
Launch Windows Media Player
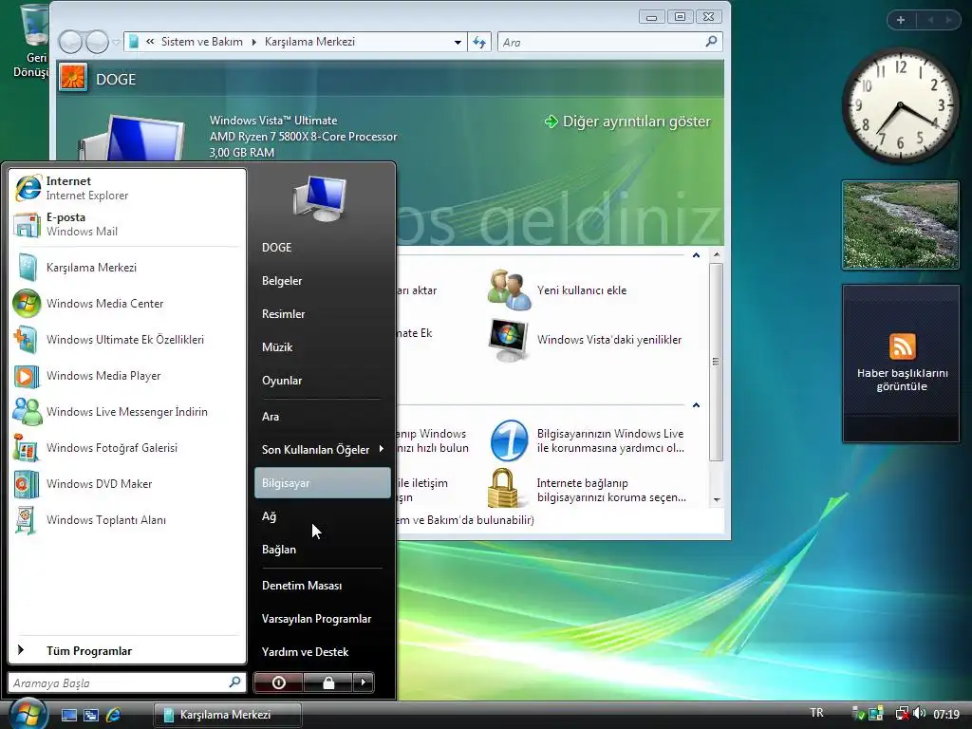tap(127, 375)
